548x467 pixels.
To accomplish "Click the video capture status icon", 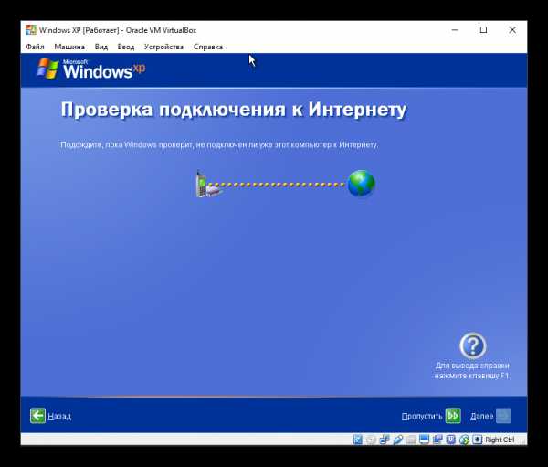I will (437, 440).
